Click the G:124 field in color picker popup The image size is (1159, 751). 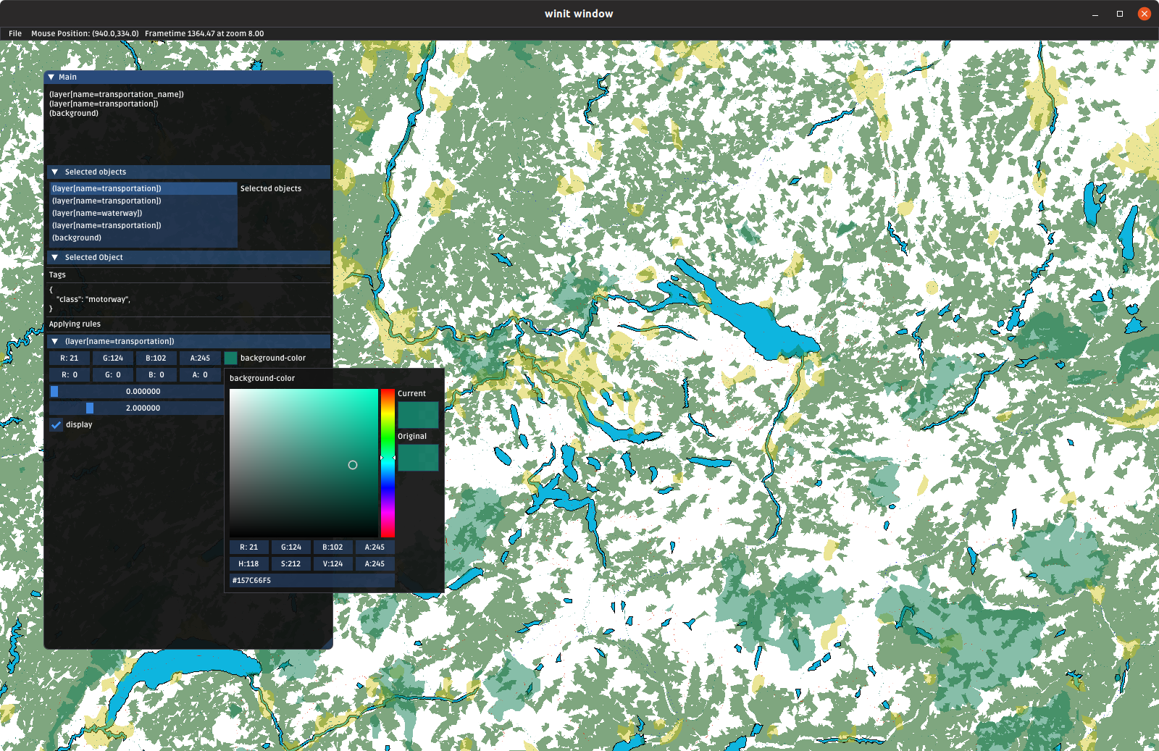[291, 547]
